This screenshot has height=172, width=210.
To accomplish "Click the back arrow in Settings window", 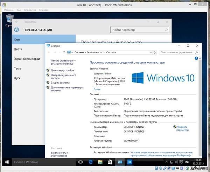I will tap(16, 22).
